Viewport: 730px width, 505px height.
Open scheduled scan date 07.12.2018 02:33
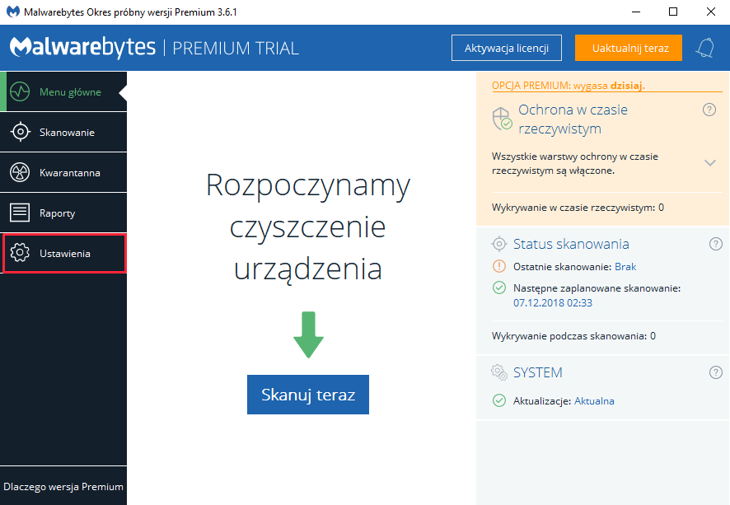(x=553, y=303)
